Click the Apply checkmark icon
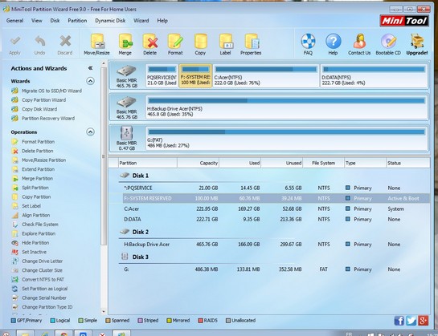 (14, 41)
